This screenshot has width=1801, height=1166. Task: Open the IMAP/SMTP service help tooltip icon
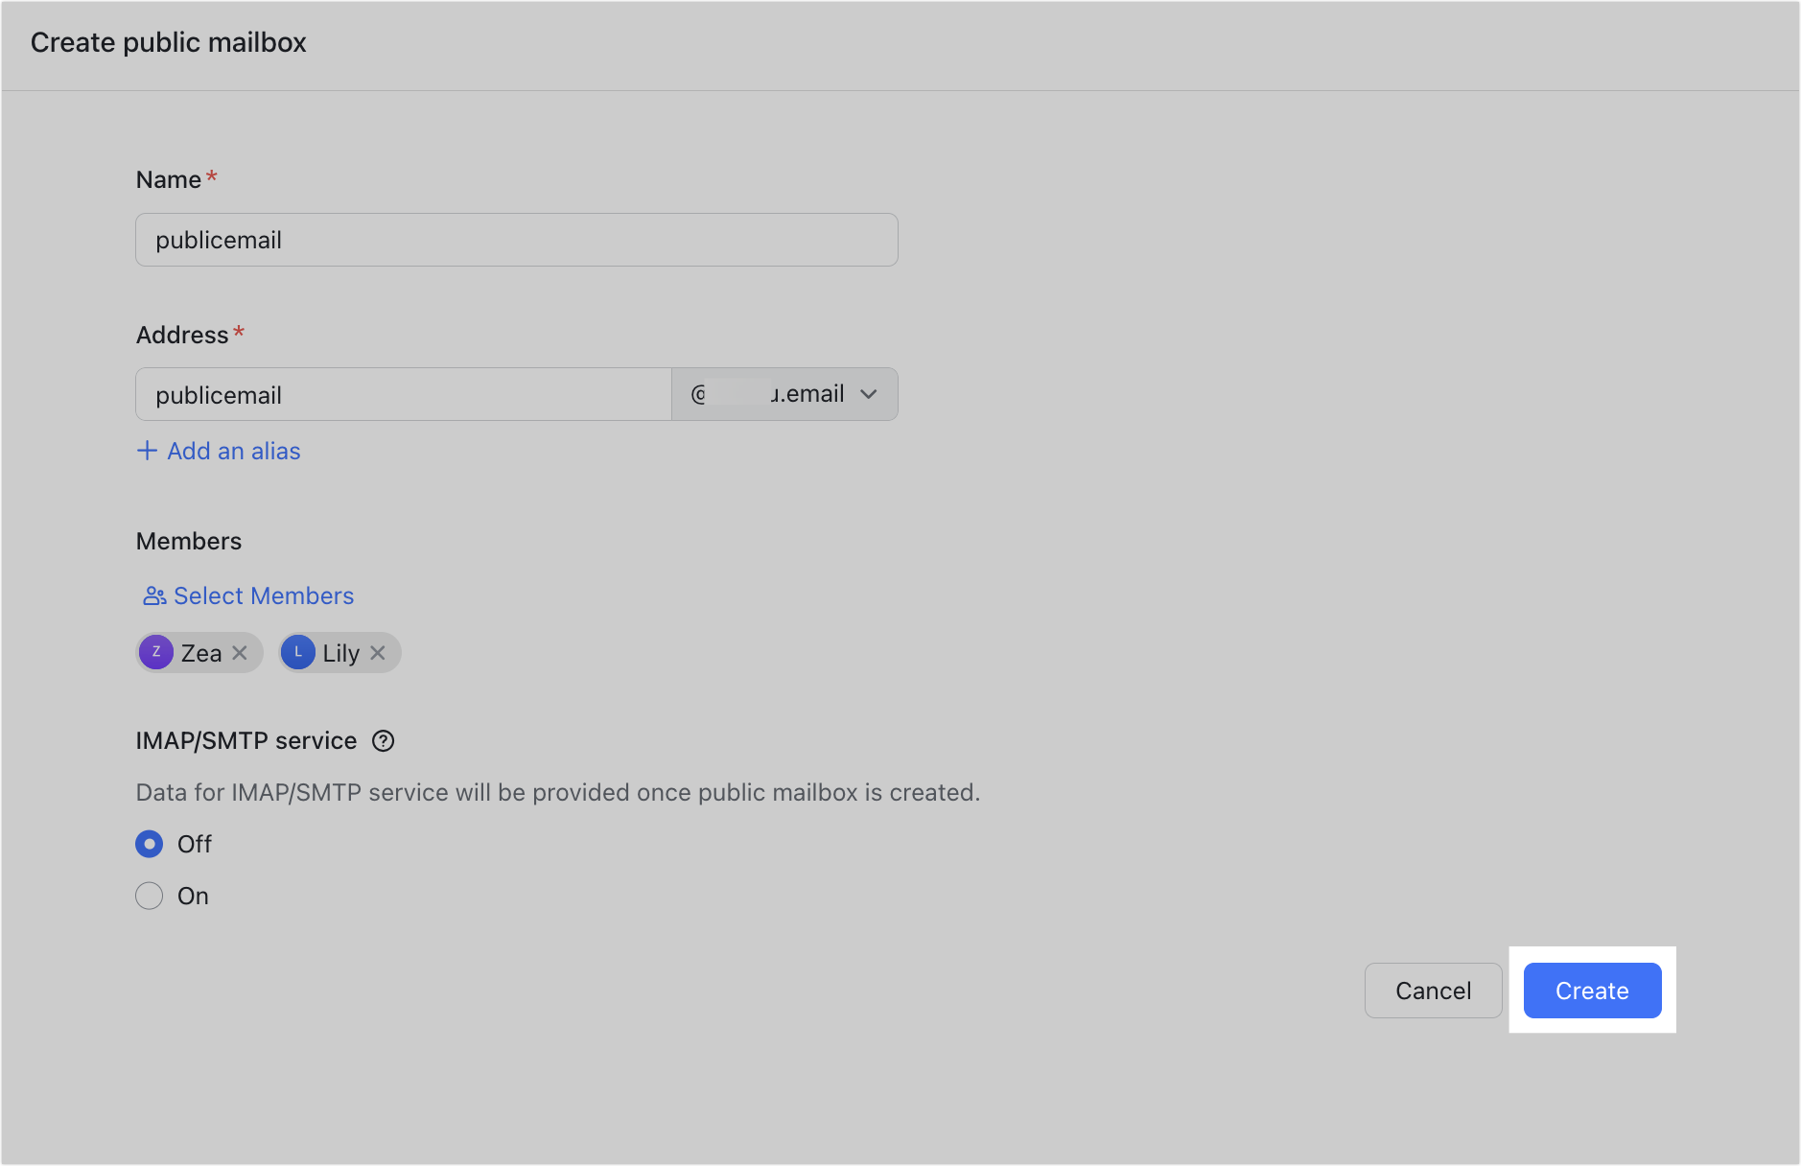point(384,740)
